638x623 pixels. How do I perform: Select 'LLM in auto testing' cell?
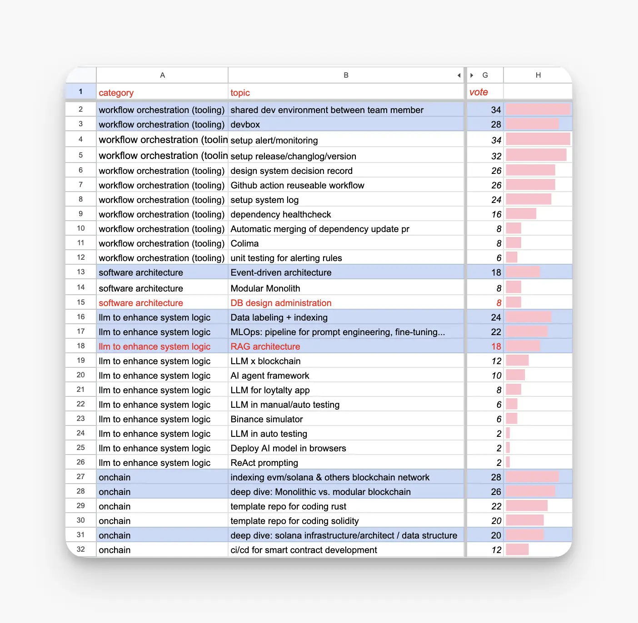coord(346,433)
